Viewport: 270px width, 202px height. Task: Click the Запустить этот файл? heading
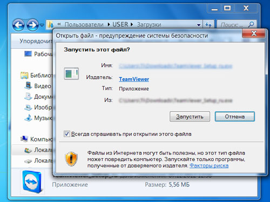[97, 50]
